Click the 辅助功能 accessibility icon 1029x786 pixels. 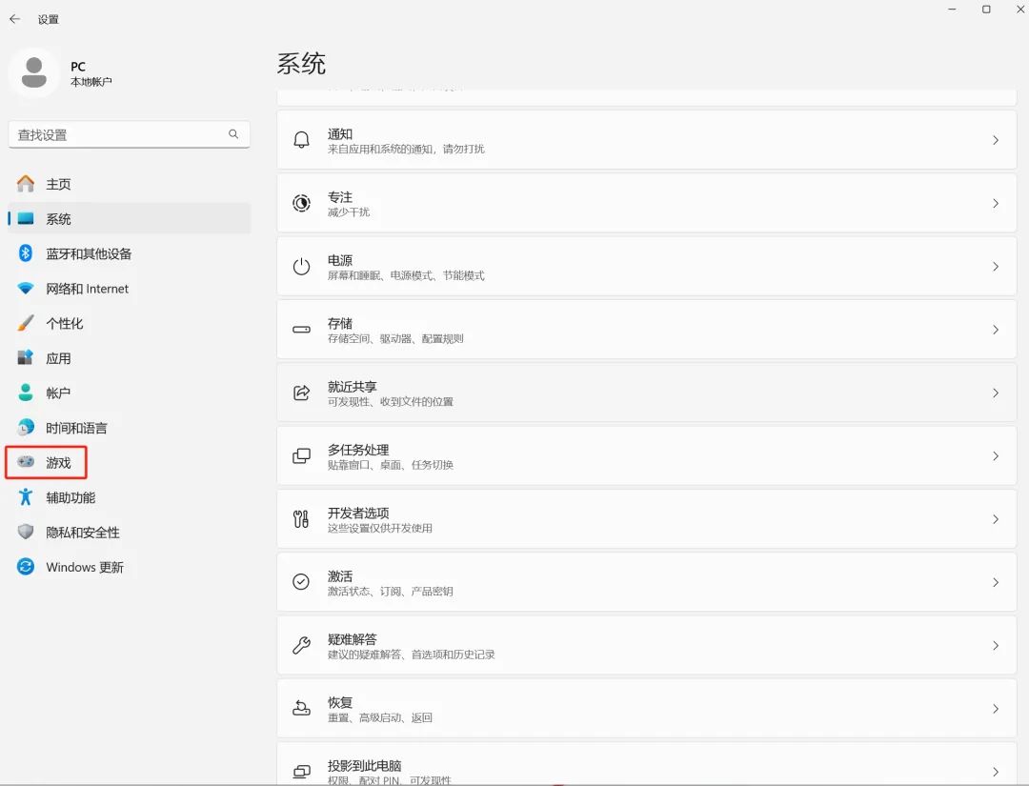tap(26, 496)
